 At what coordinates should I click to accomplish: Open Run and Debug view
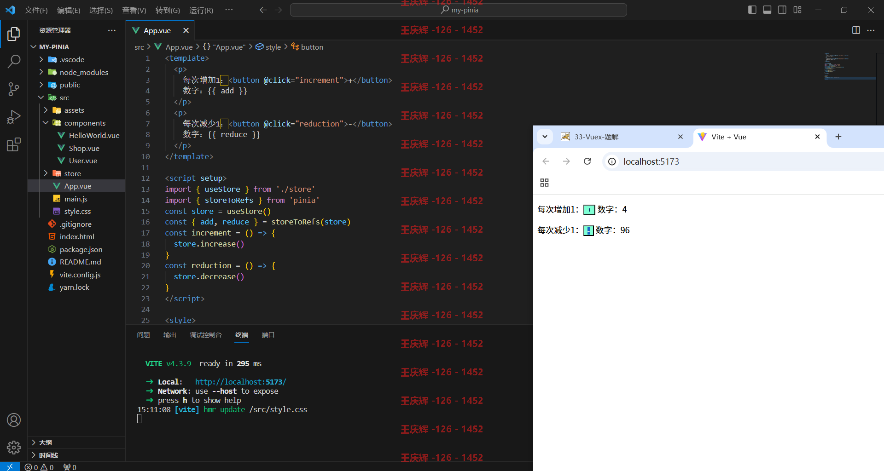coord(14,117)
